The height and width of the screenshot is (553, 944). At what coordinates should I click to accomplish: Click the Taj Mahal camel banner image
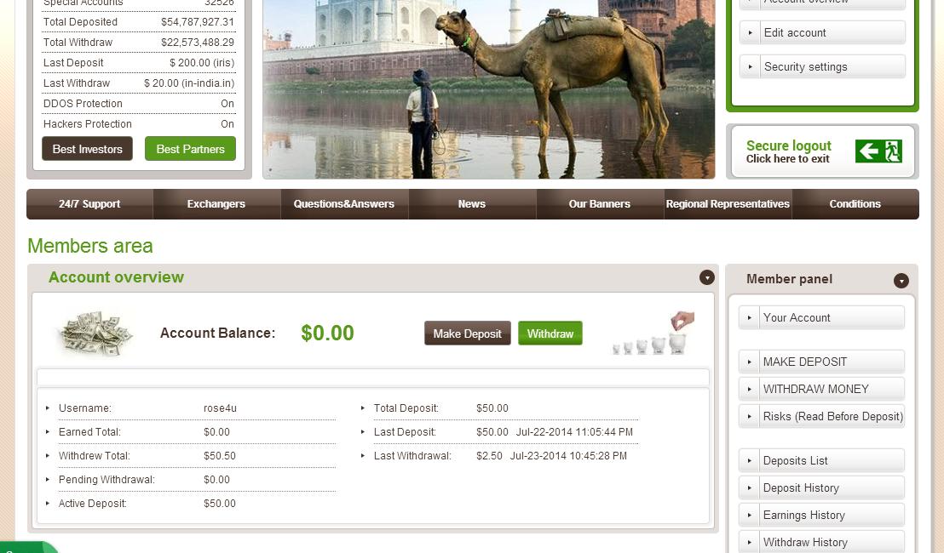[x=489, y=89]
